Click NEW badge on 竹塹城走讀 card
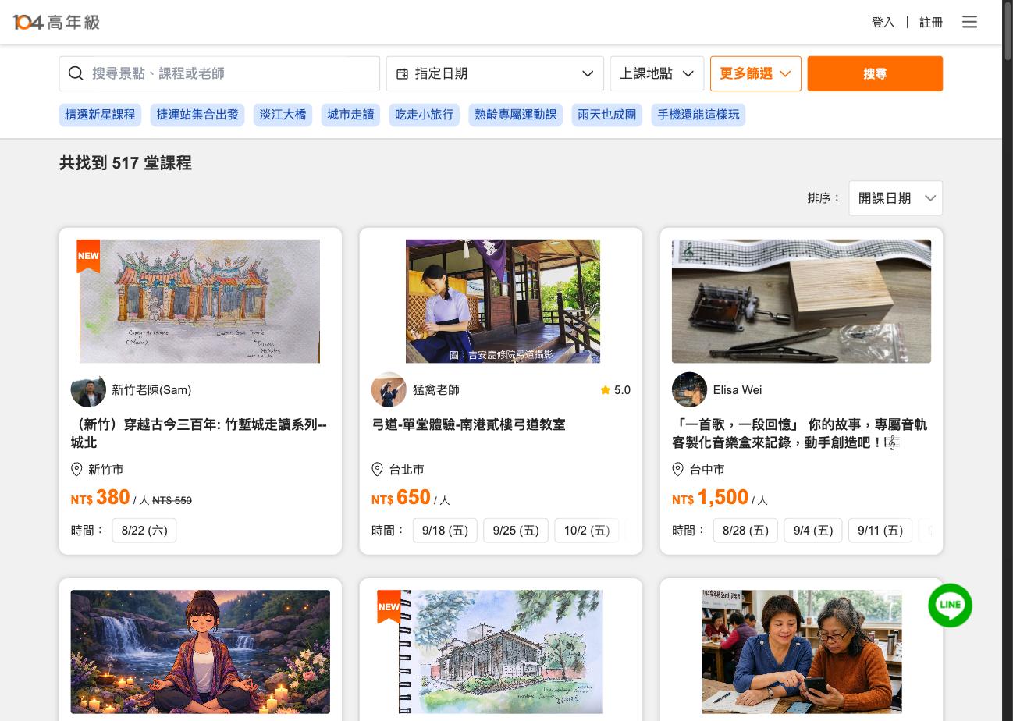This screenshot has width=1013, height=721. 88,256
